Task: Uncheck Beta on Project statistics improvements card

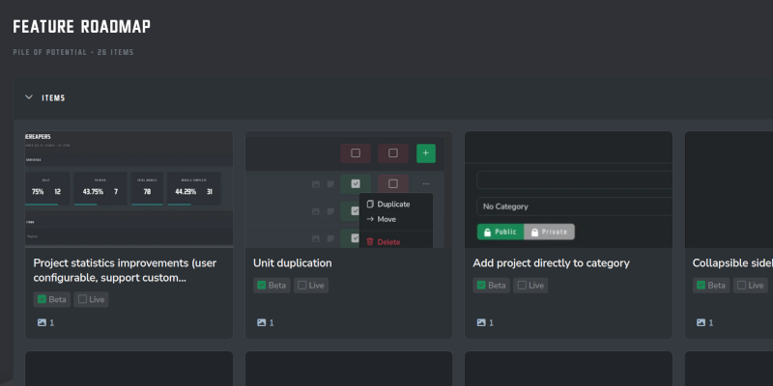Action: (52, 299)
